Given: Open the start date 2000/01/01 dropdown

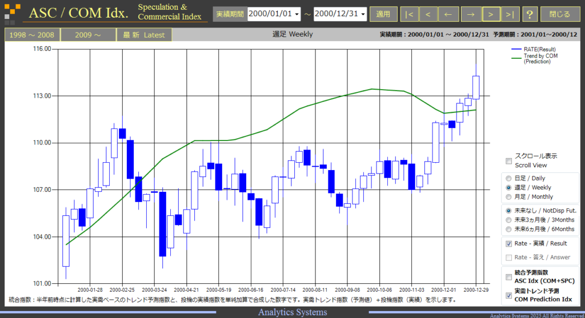Looking at the screenshot, I should [x=274, y=14].
